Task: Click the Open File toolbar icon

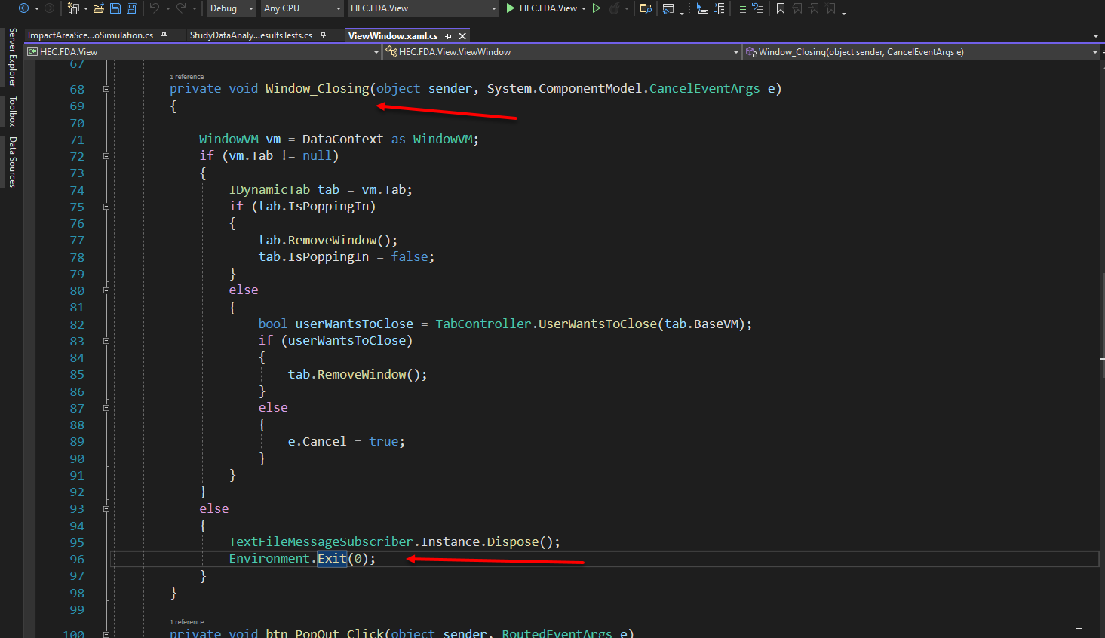Action: pyautogui.click(x=99, y=8)
